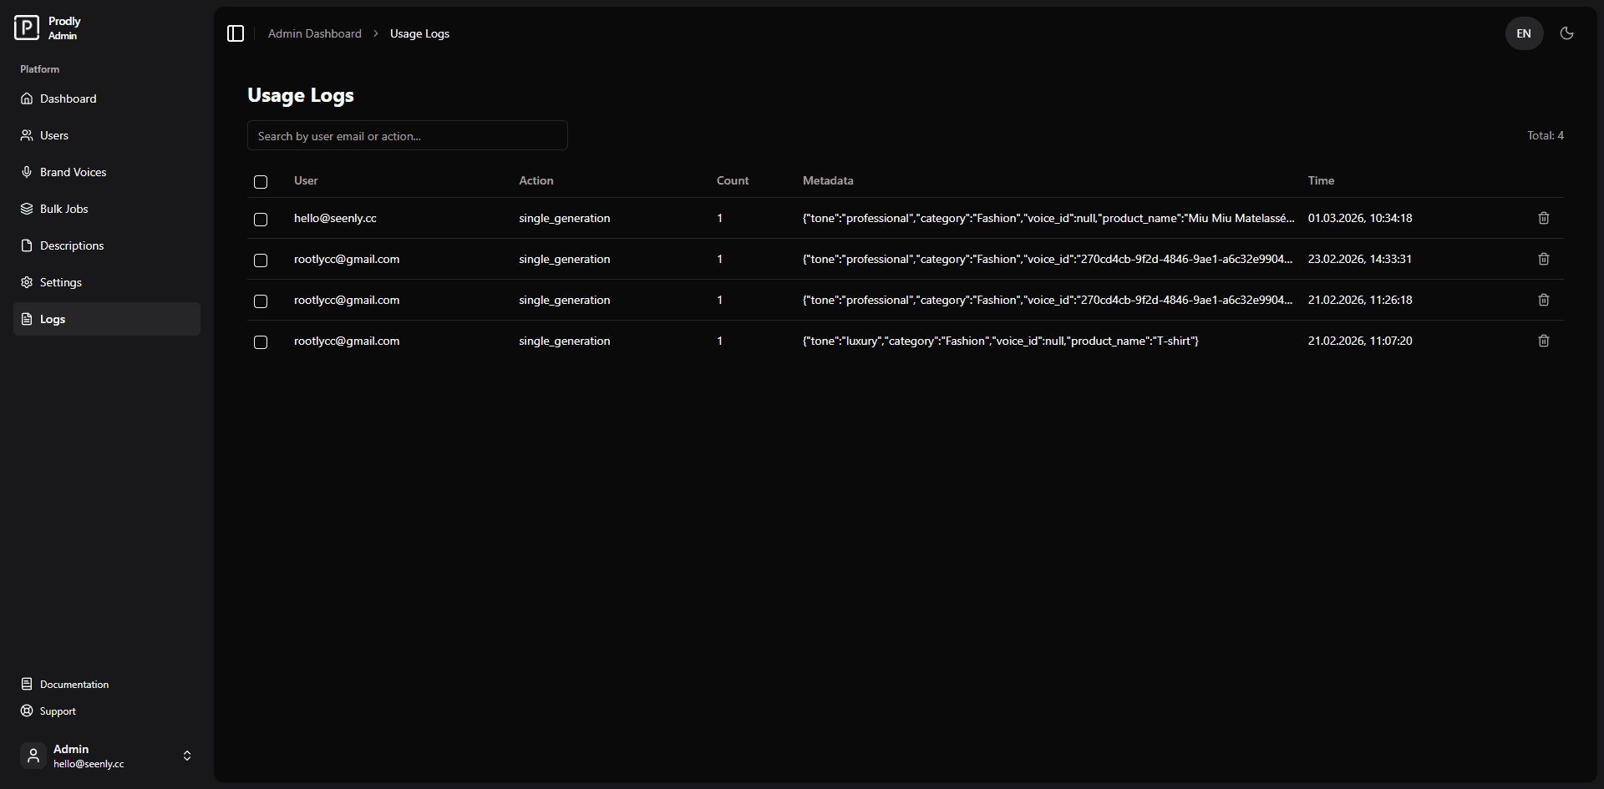
Task: Open the Documentation link
Action: (74, 684)
